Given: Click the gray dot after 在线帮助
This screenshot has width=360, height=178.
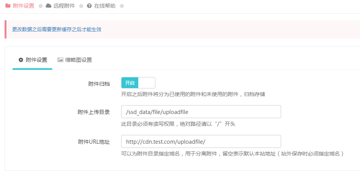Looking at the screenshot, I should tap(122, 6).
